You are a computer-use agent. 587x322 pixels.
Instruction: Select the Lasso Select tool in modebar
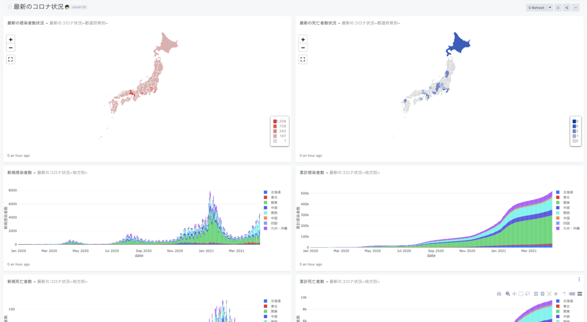[527, 294]
